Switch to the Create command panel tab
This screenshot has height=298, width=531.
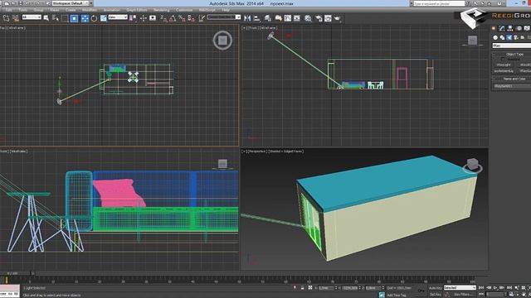pyautogui.click(x=494, y=28)
